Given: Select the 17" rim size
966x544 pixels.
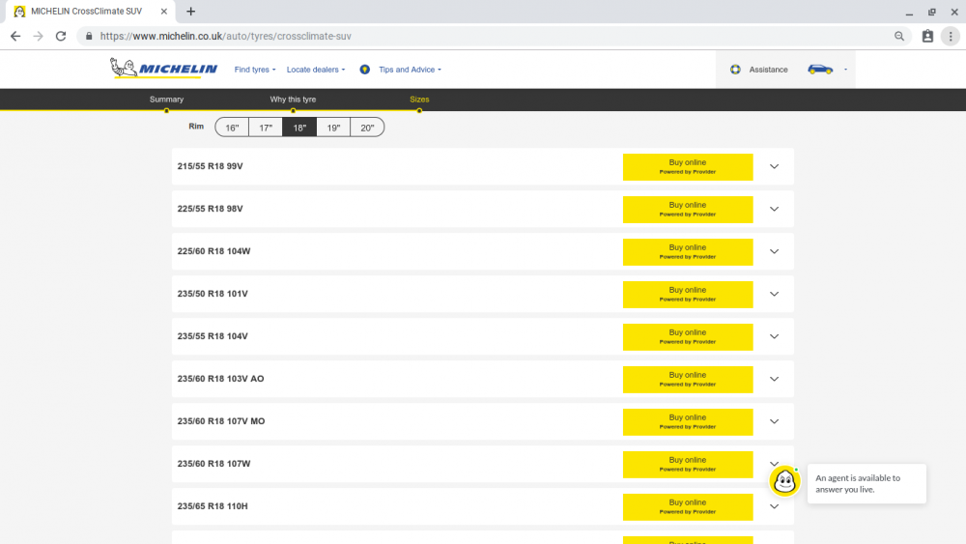Looking at the screenshot, I should [266, 128].
